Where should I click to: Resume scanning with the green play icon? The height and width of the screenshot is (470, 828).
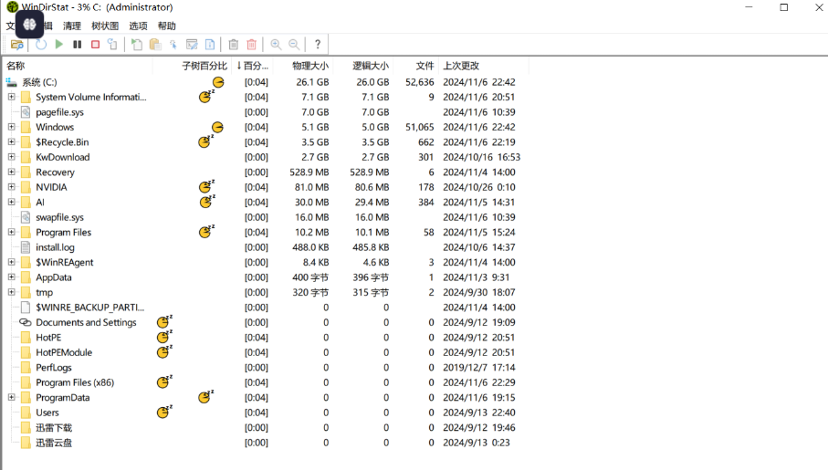59,45
